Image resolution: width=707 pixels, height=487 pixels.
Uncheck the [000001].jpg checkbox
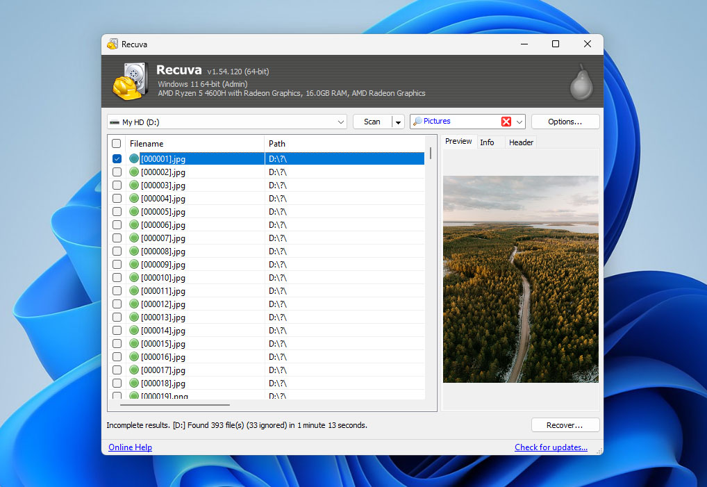point(117,158)
